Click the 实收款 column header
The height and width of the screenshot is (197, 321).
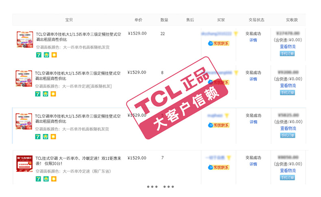point(292,20)
